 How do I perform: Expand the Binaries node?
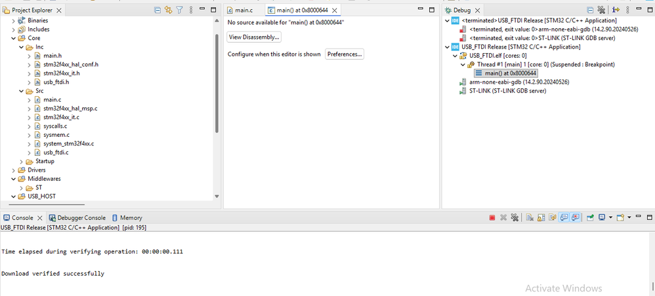coord(14,20)
